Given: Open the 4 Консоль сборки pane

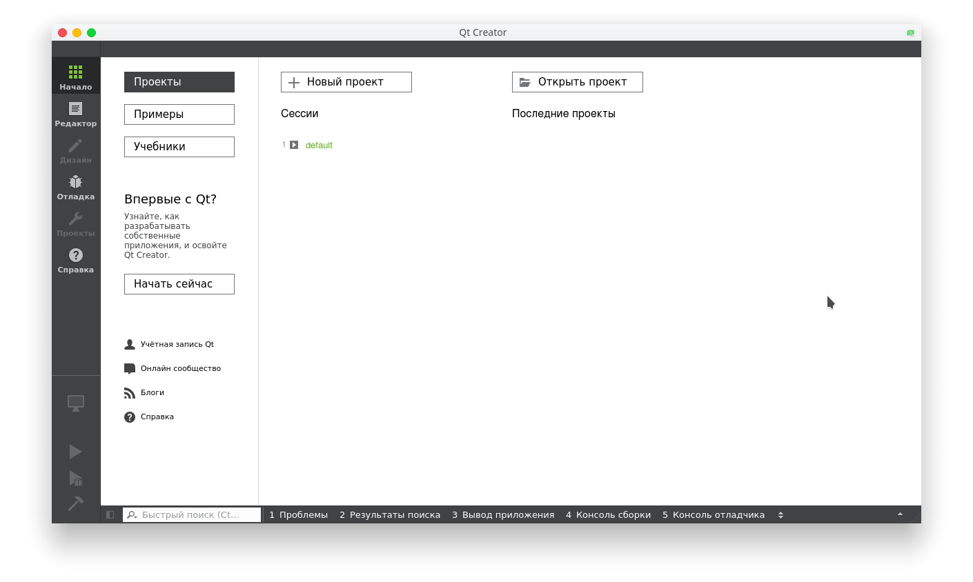Looking at the screenshot, I should click(x=608, y=515).
